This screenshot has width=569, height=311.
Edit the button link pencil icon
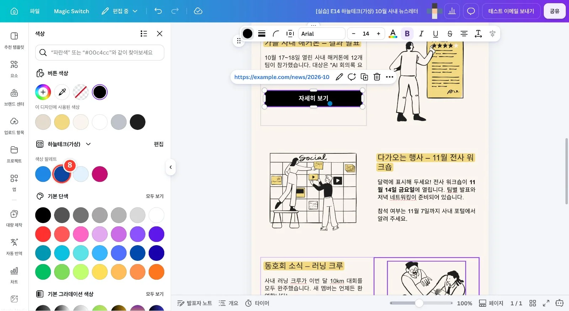tap(339, 77)
